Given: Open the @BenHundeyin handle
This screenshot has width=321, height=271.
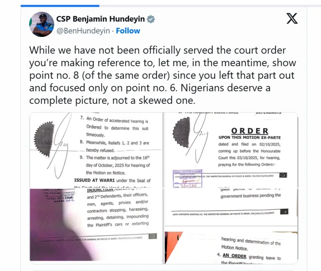Looking at the screenshot, I should tap(83, 31).
